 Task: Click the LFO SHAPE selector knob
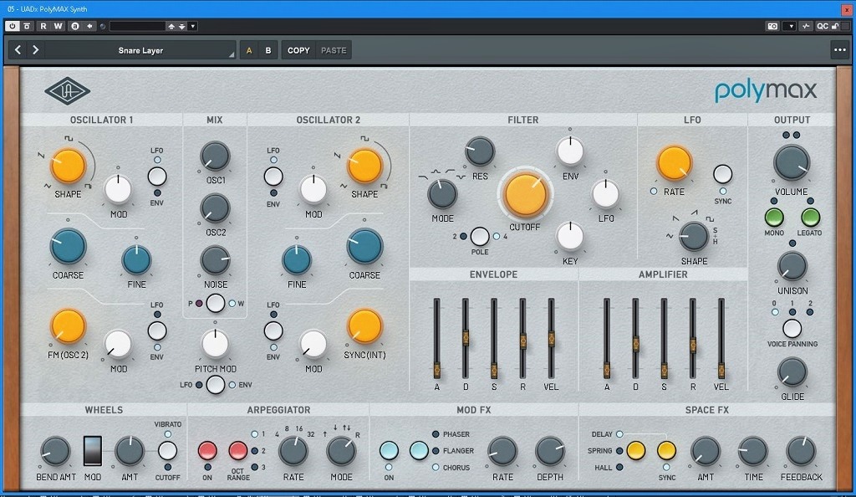(x=693, y=237)
